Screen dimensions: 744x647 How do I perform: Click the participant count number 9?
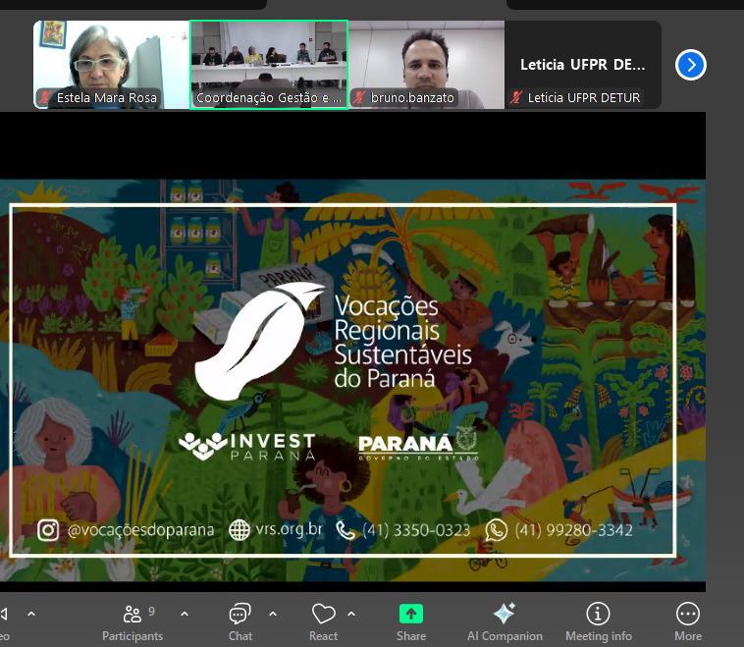point(151,612)
